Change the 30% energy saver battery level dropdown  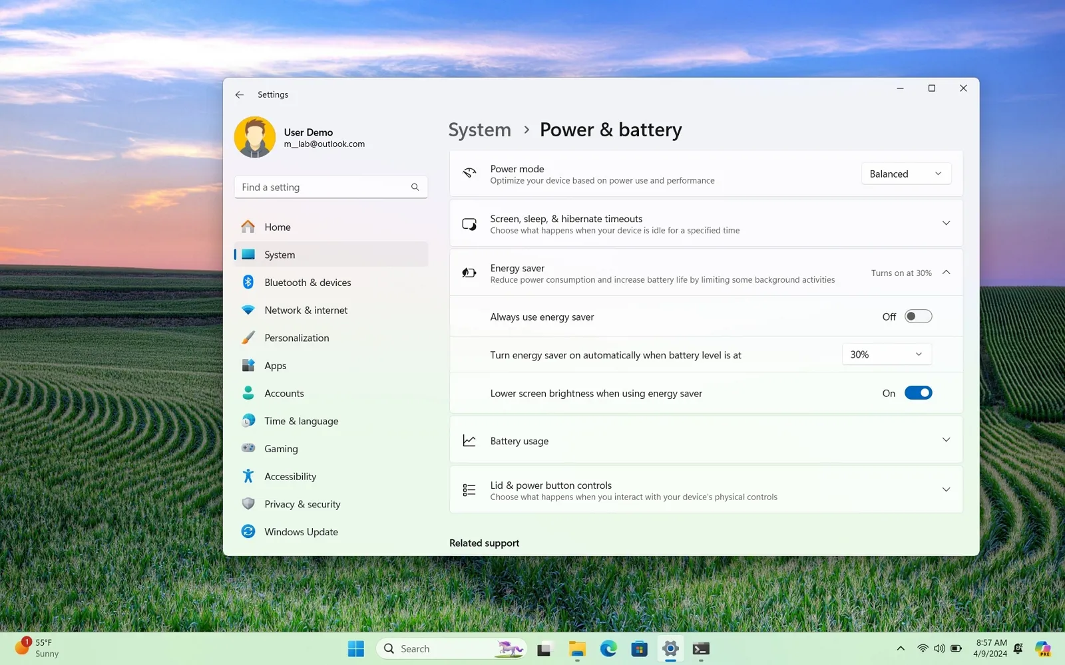886,354
